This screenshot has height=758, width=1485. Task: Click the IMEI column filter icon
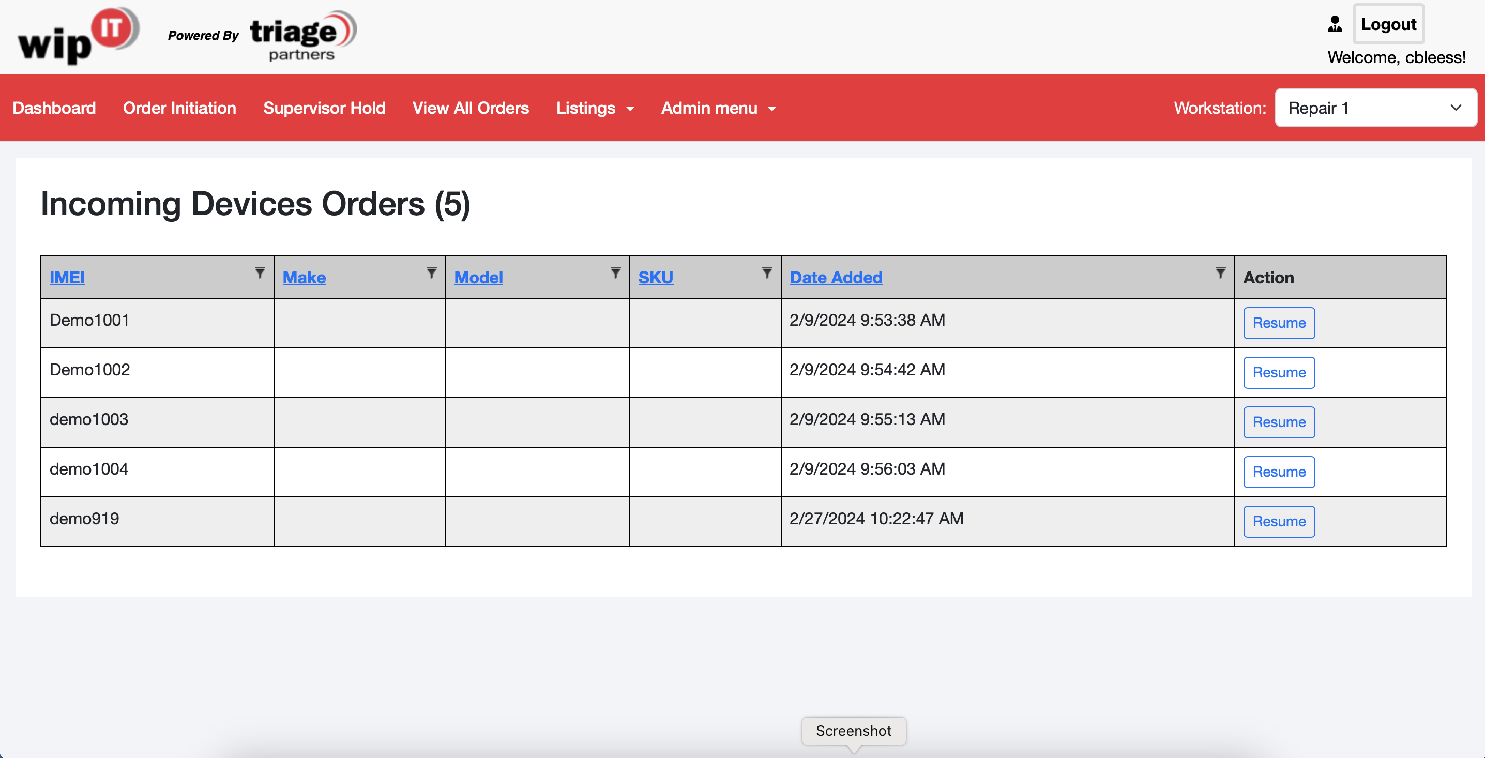point(260,272)
